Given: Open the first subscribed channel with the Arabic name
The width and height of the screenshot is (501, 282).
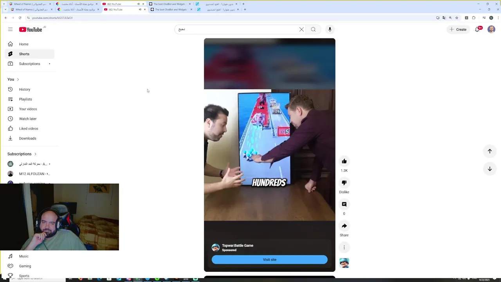Looking at the screenshot, I should 29,164.
